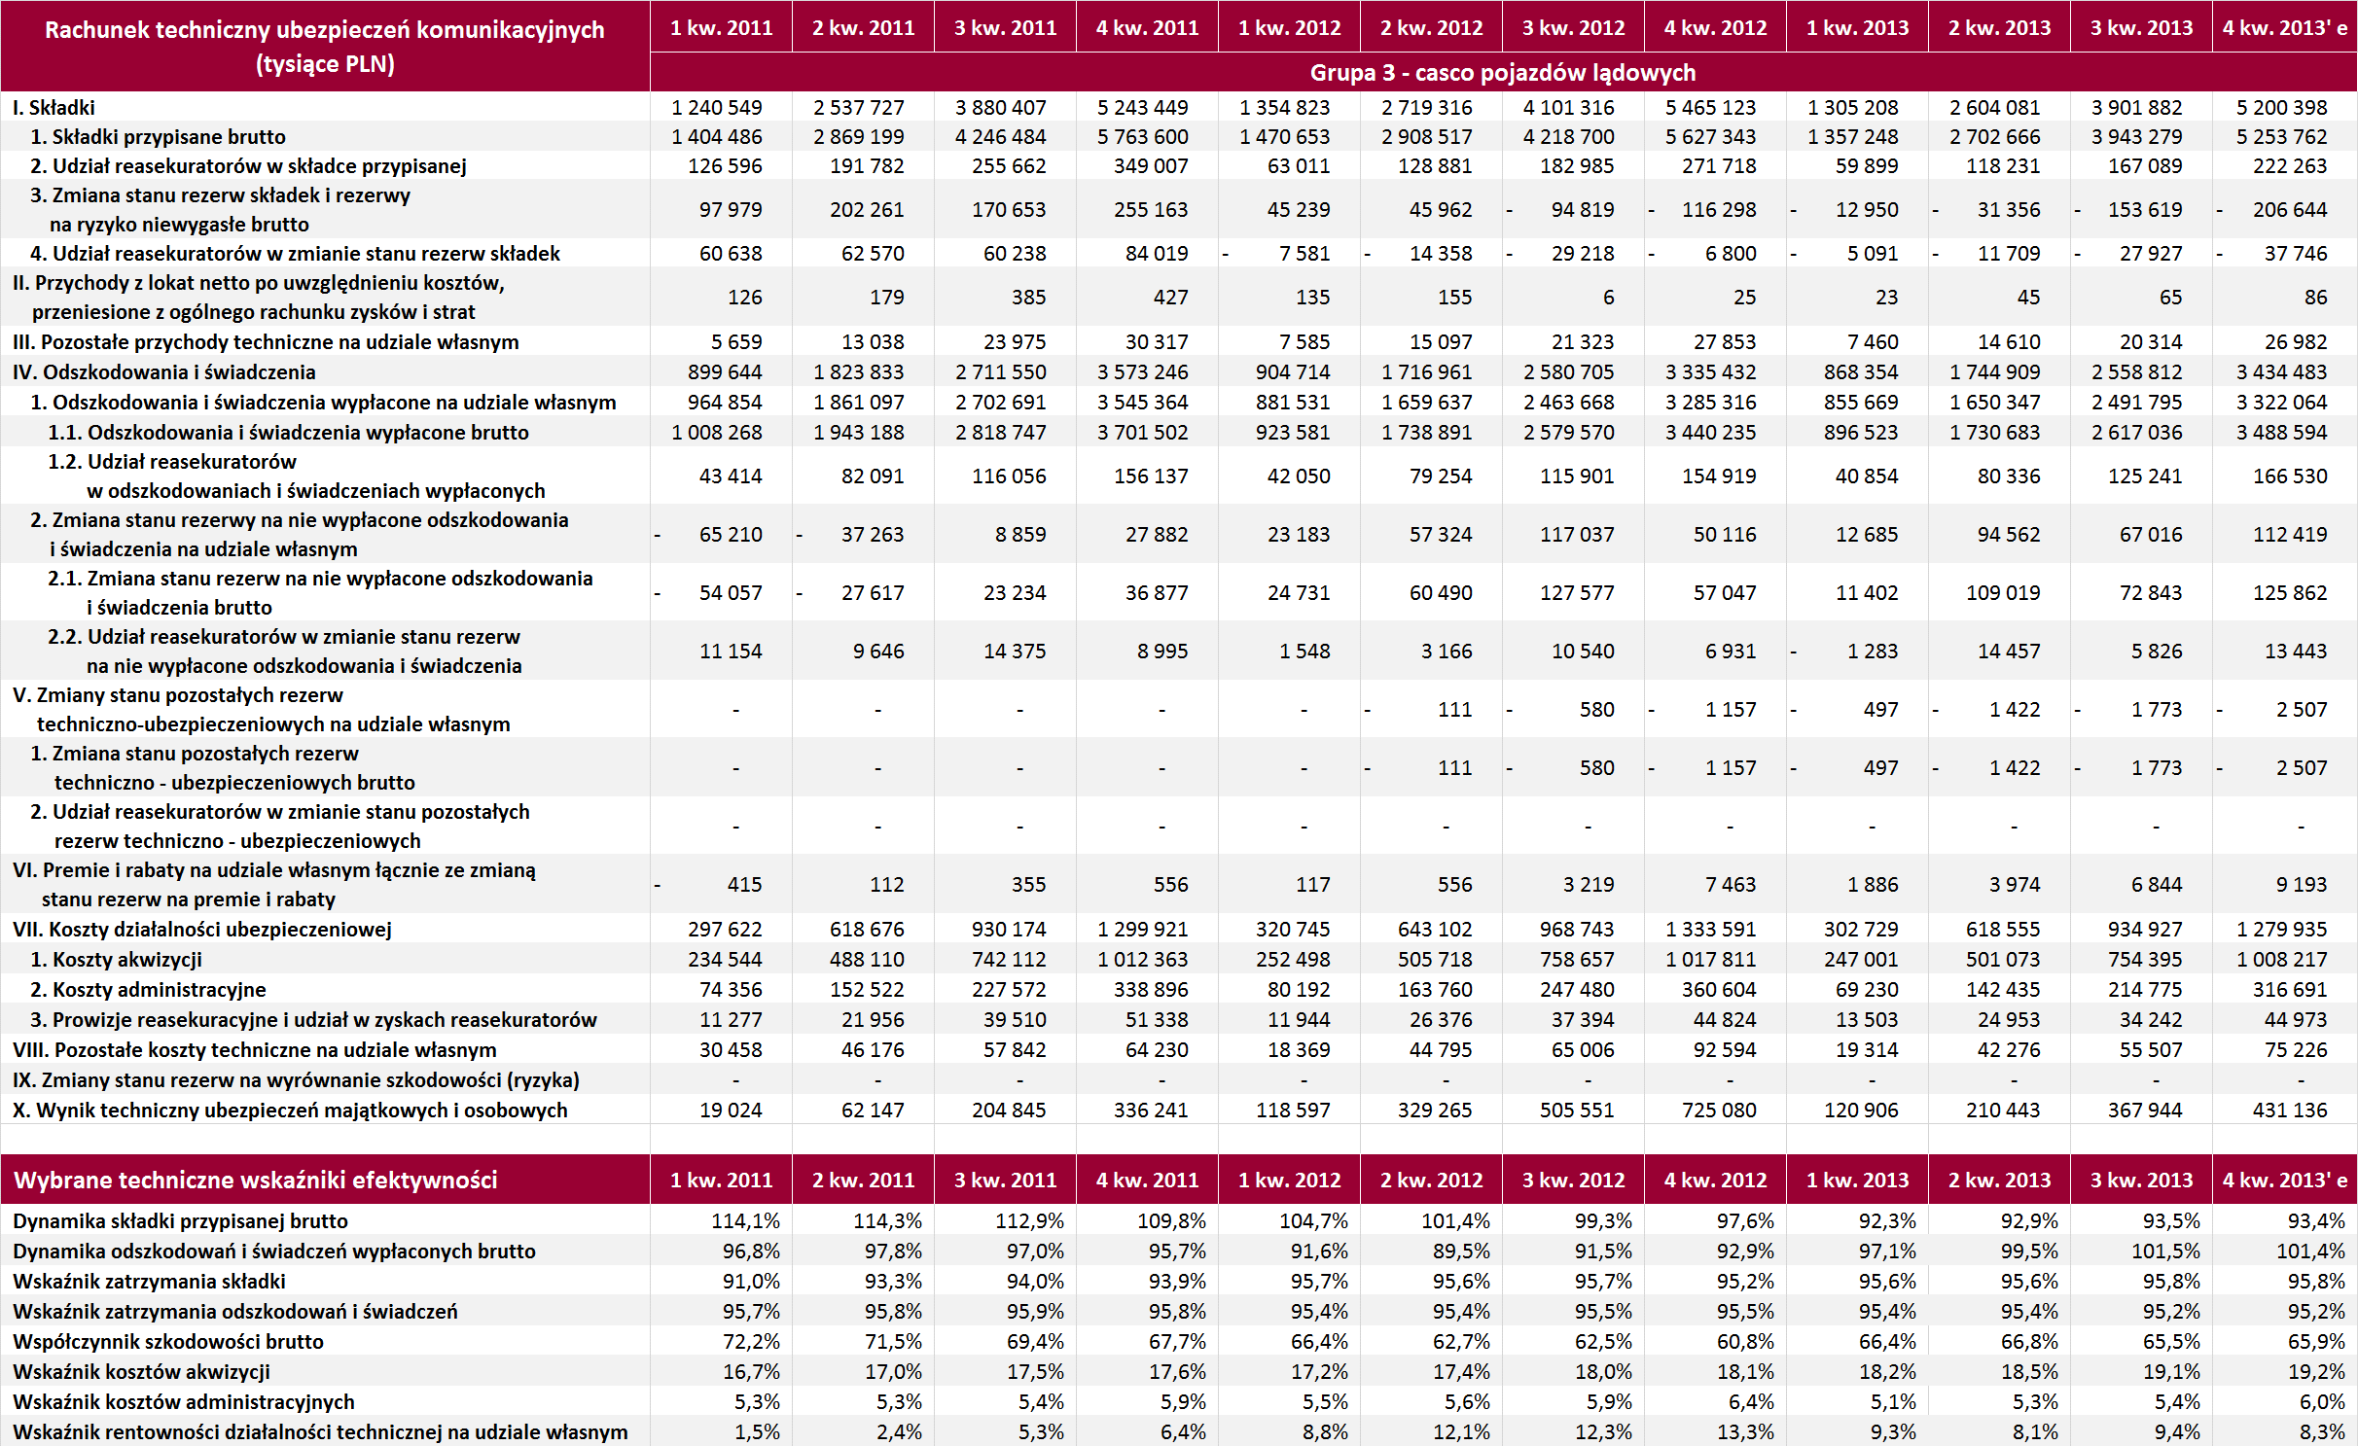Click value 206 644 in reserve change row 3
This screenshot has height=1446, width=2358.
(x=2290, y=210)
